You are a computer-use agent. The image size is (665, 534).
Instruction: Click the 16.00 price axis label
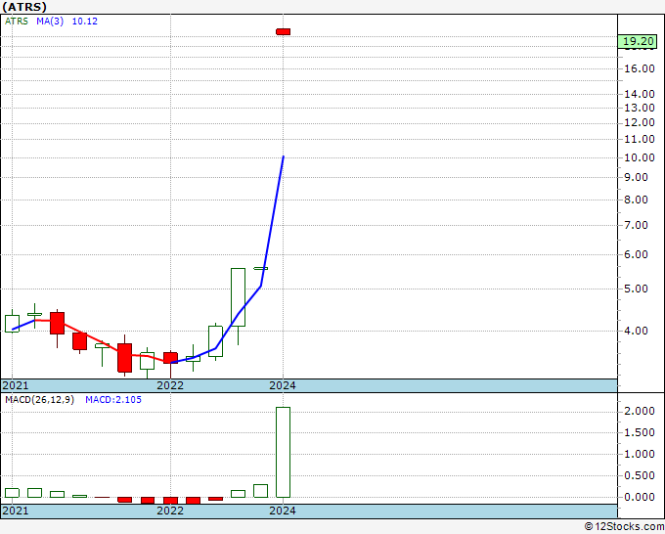(640, 68)
